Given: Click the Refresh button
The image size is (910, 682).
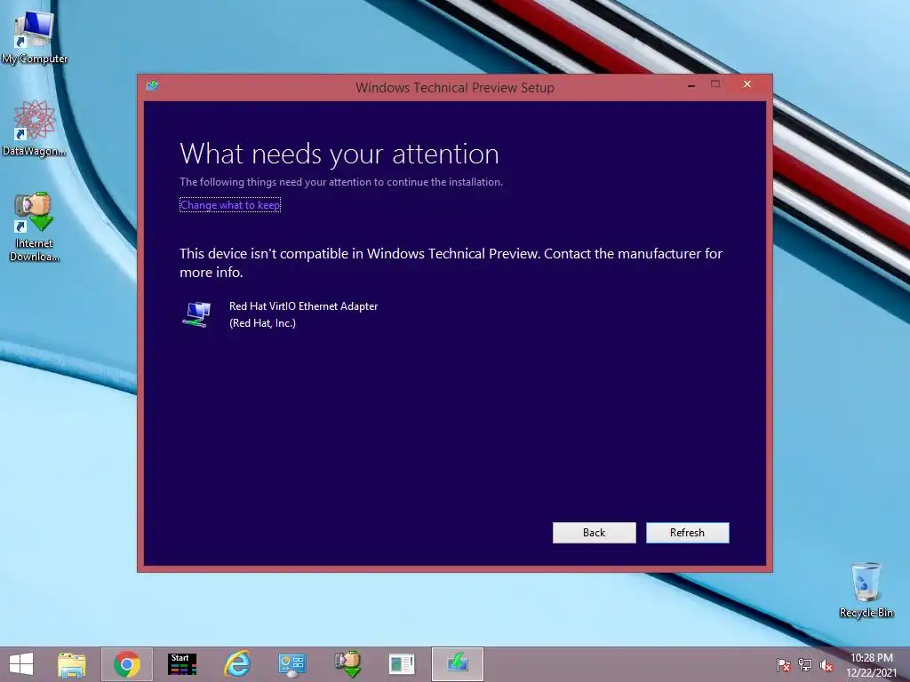Looking at the screenshot, I should (687, 533).
